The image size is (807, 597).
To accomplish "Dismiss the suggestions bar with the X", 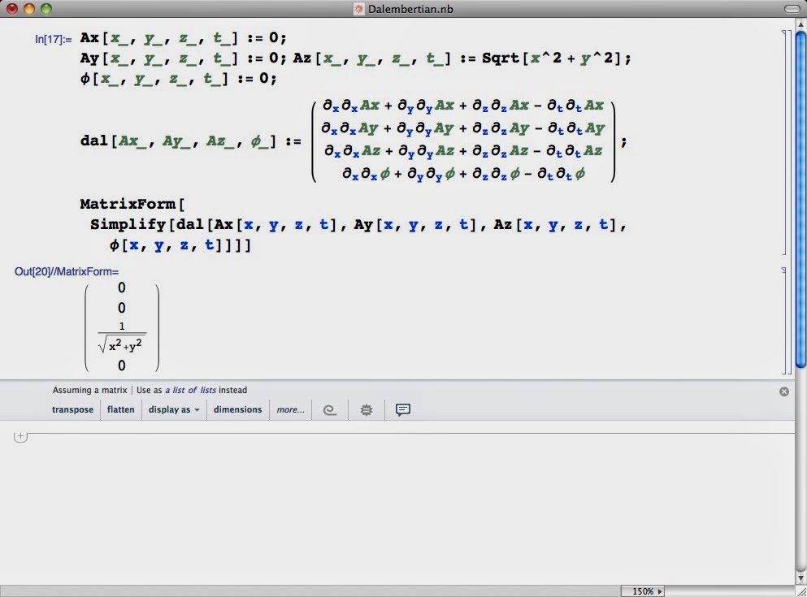I will click(783, 391).
